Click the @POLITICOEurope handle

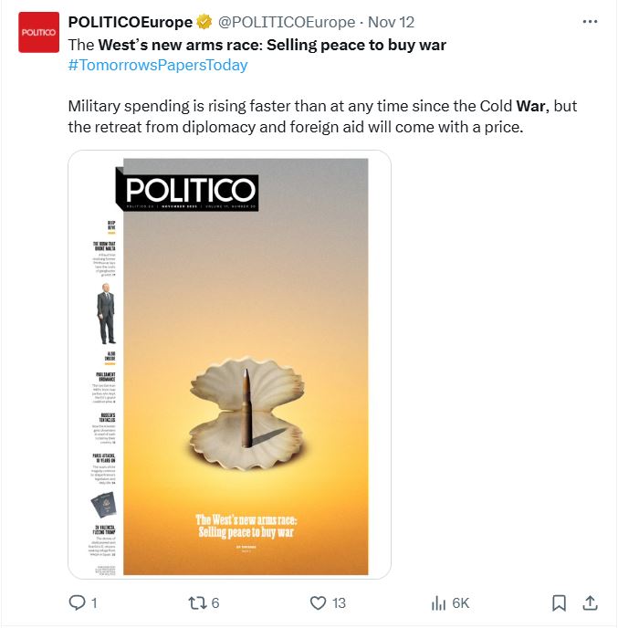click(286, 22)
